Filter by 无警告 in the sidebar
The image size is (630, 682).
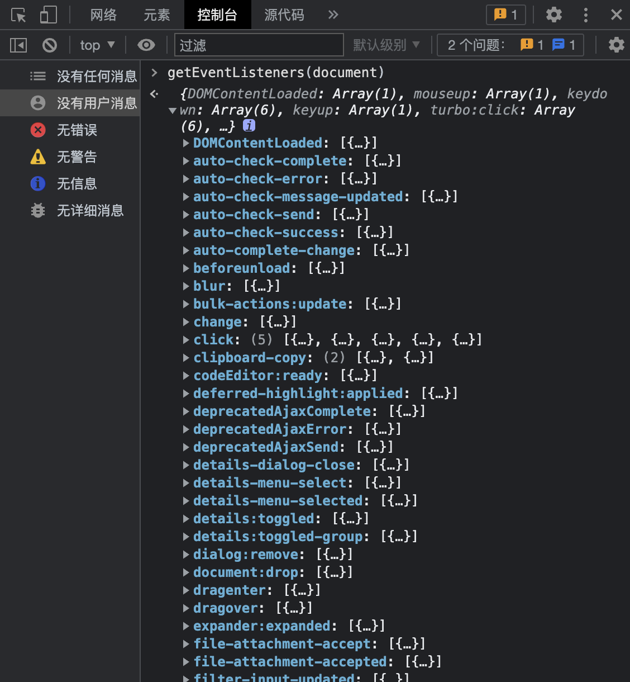click(x=70, y=157)
